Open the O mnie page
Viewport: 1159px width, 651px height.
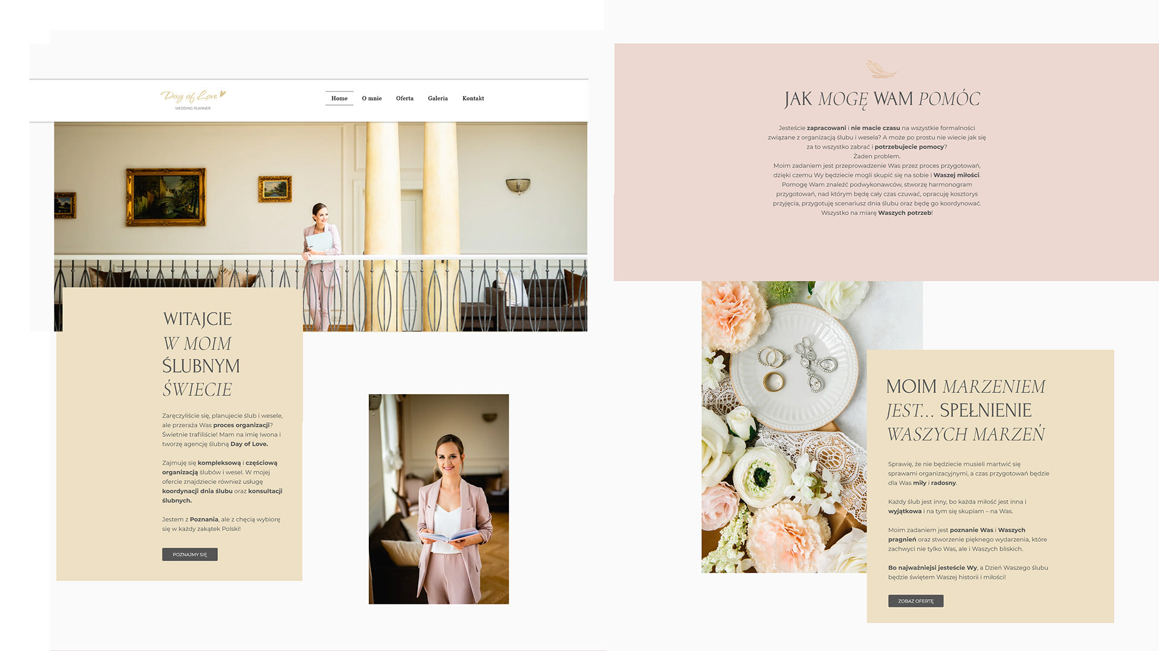click(372, 98)
